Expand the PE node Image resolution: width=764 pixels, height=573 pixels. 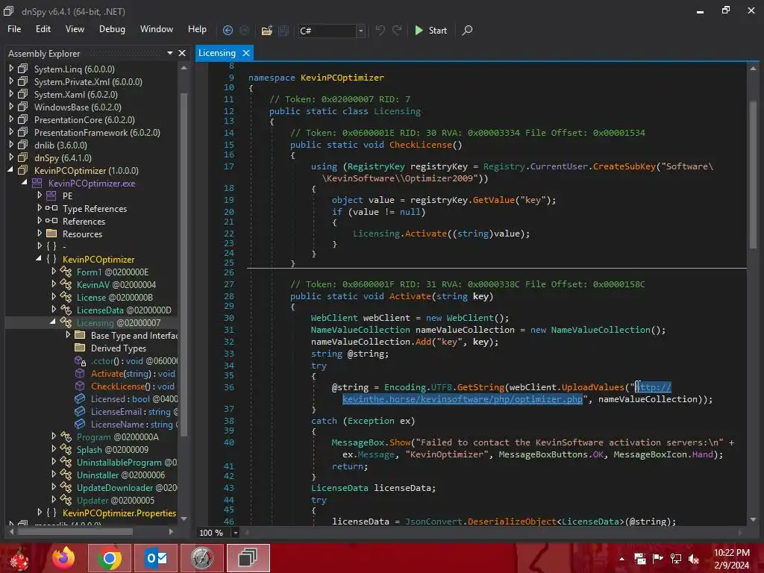40,195
